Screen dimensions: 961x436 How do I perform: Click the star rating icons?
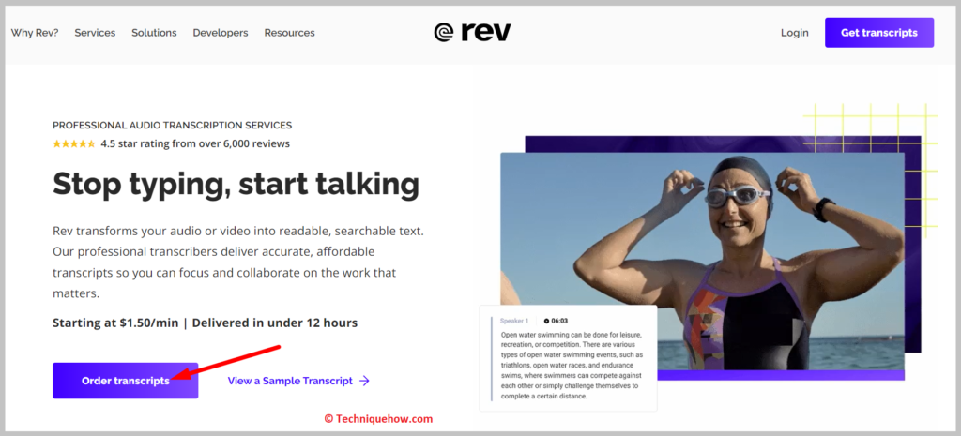pyautogui.click(x=74, y=143)
